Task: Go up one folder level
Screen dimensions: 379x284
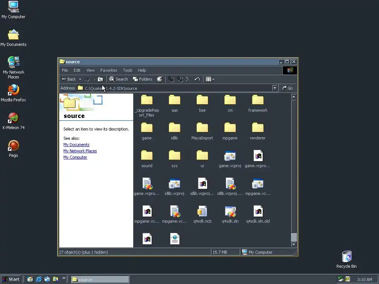Action: pyautogui.click(x=100, y=79)
